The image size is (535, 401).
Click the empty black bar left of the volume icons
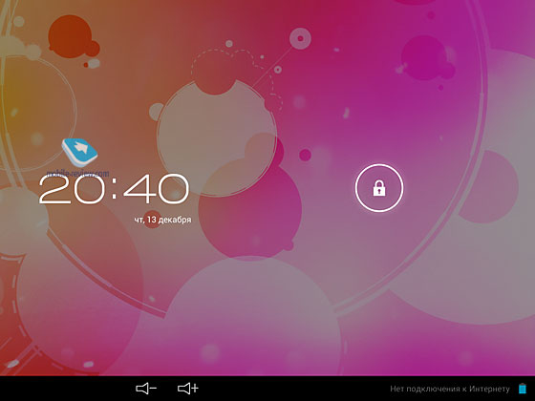coord(65,389)
